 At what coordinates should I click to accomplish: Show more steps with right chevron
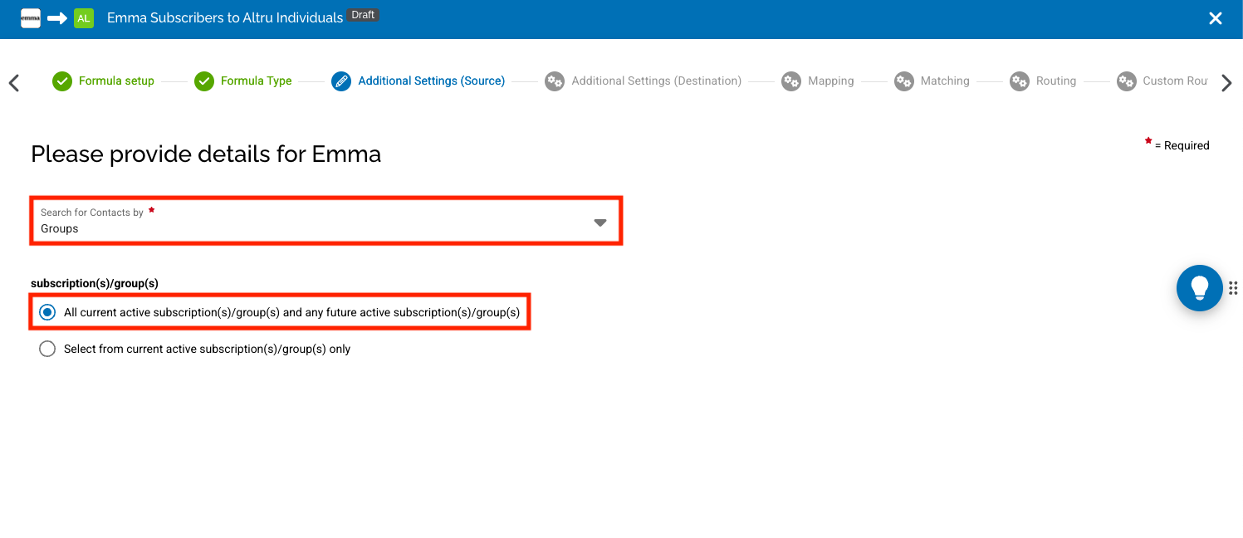1226,82
